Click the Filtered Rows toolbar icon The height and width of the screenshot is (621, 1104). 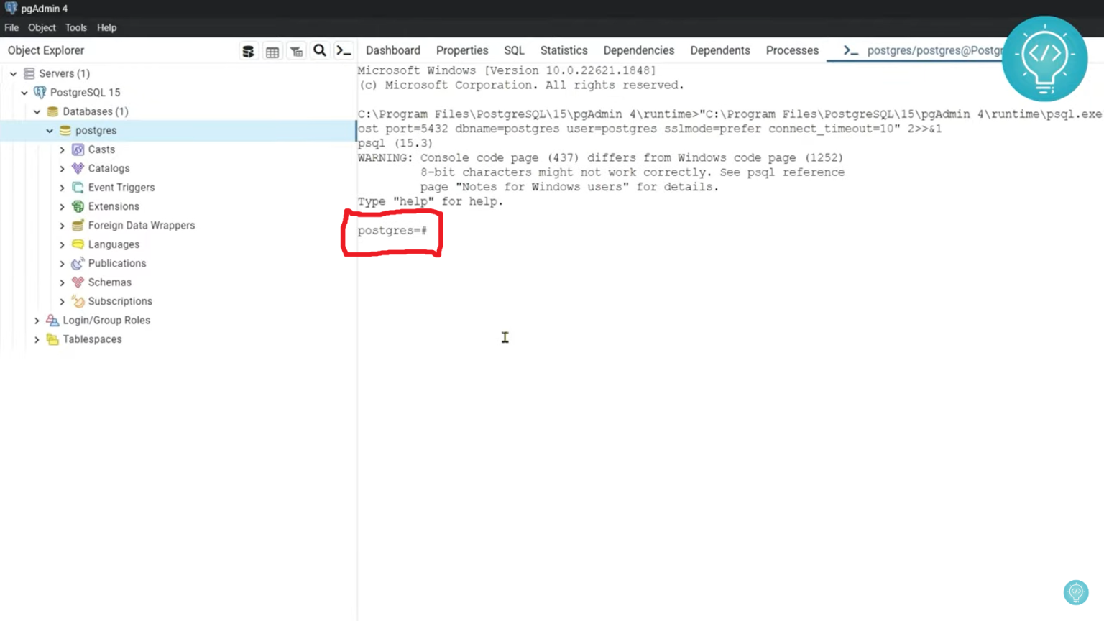[296, 51]
